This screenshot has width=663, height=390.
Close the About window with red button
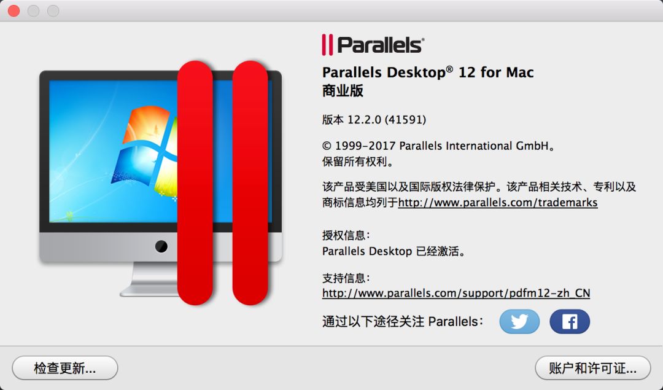[x=14, y=10]
